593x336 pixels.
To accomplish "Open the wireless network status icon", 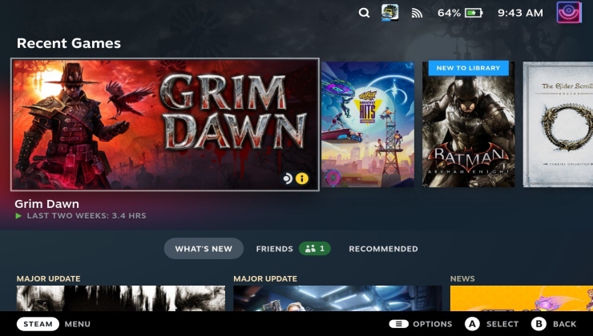I will tap(417, 14).
